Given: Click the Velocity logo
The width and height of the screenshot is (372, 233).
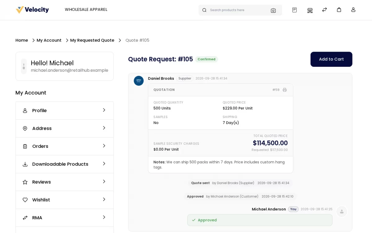Looking at the screenshot, I should 32,10.
